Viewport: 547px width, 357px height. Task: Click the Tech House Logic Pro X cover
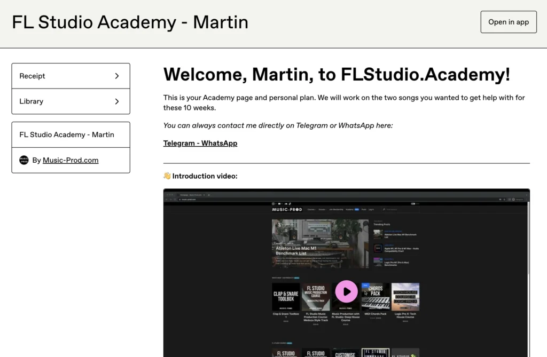405,297
